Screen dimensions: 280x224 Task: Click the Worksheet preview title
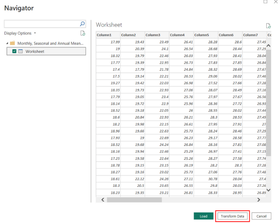(x=109, y=25)
